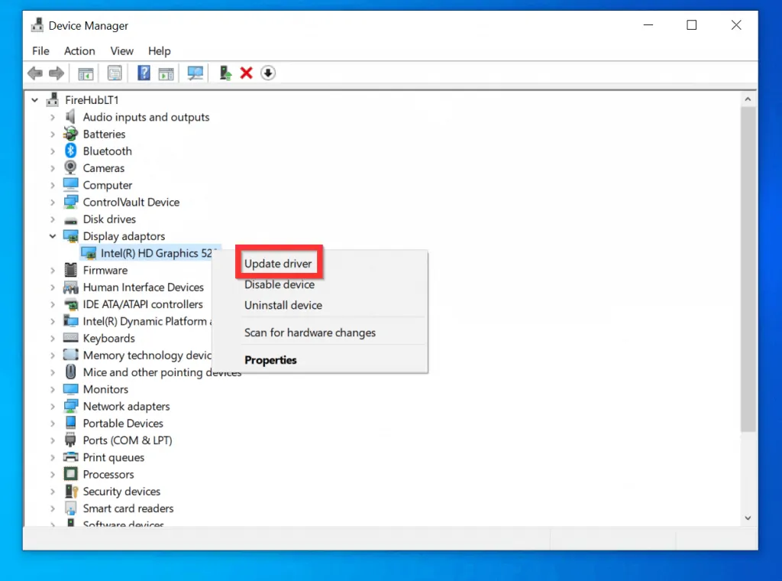Select Disable device from the context menu
Screen dimensions: 782x581
280,284
